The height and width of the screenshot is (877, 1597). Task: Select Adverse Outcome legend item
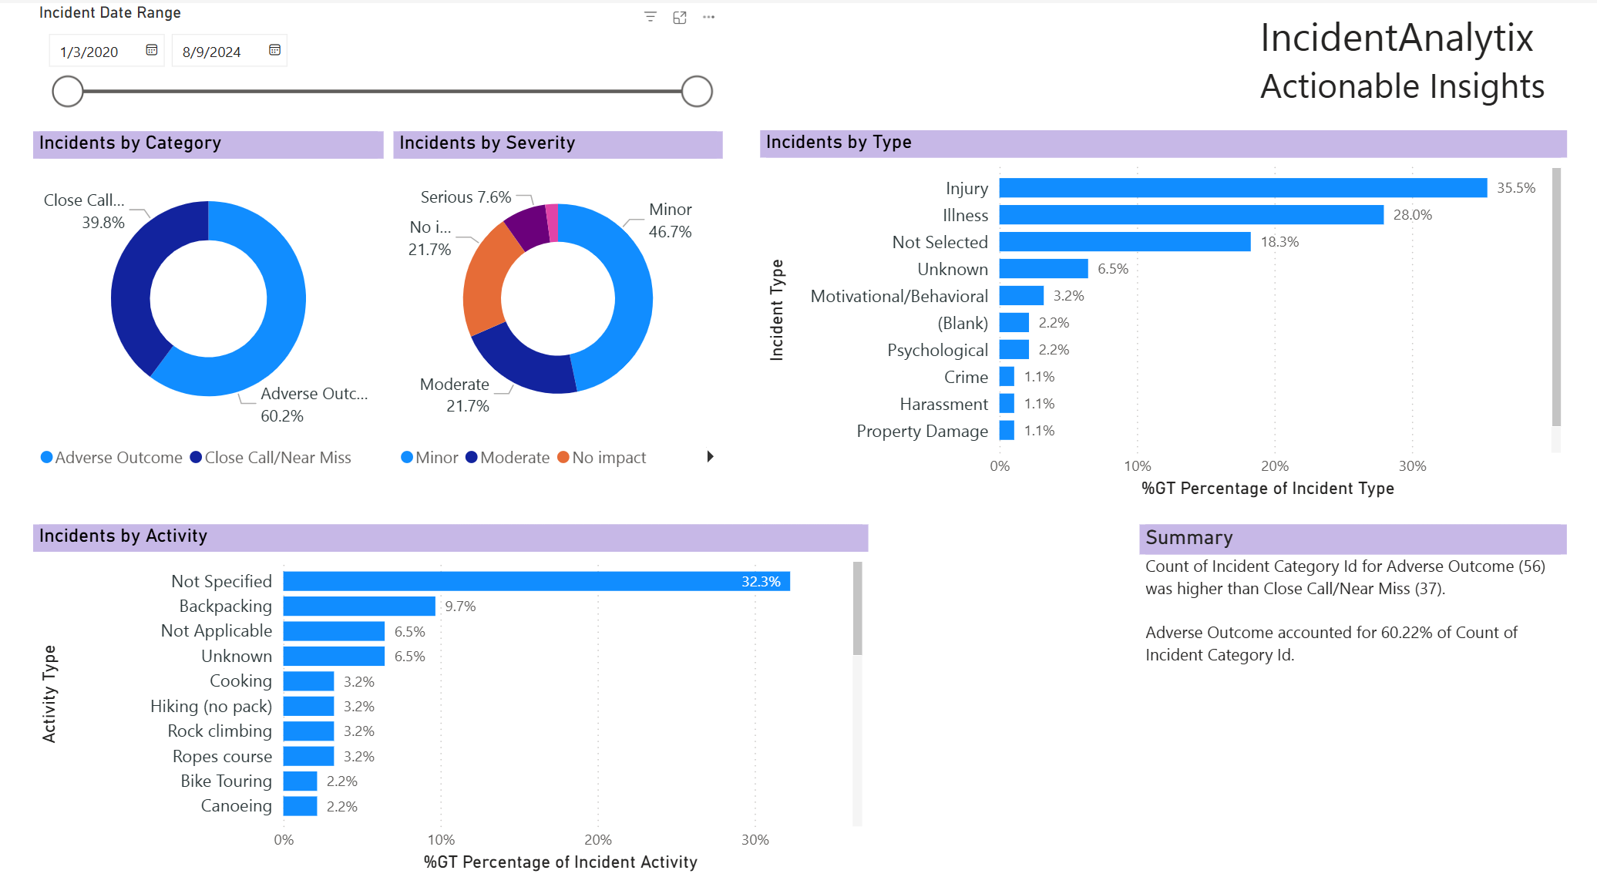tap(112, 458)
